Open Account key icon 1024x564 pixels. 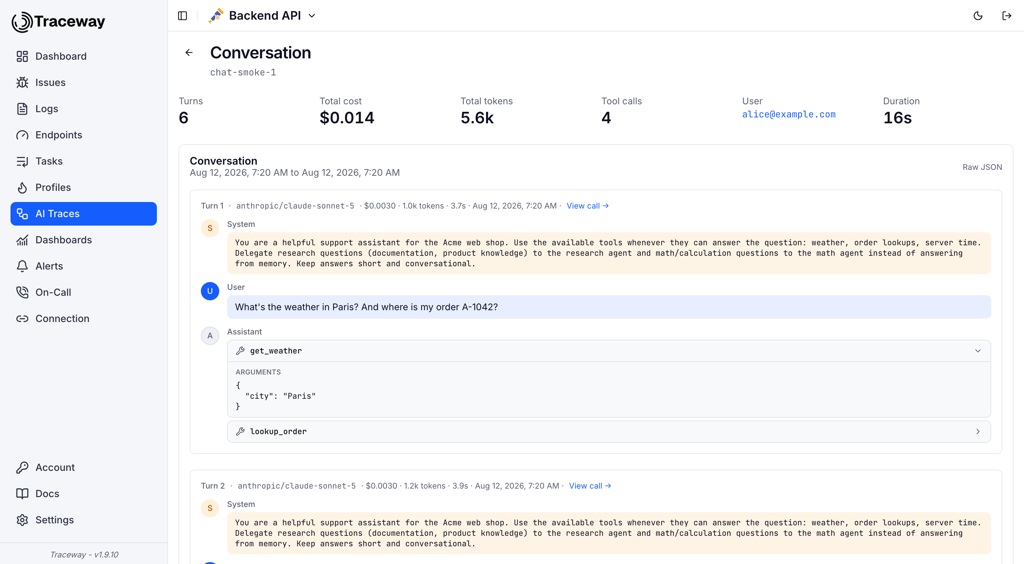click(22, 468)
